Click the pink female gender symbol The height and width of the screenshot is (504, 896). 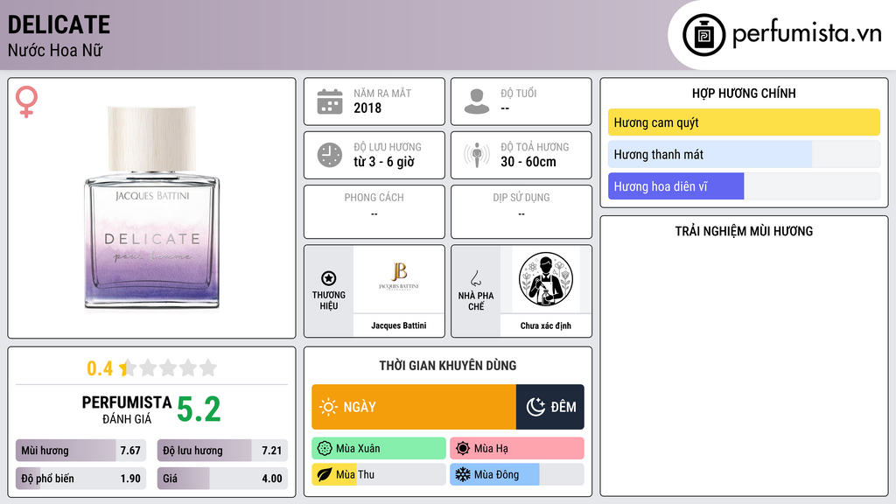pos(26,101)
